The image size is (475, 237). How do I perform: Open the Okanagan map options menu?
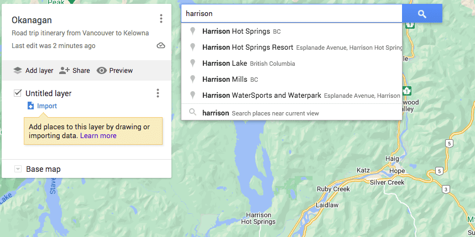tap(161, 19)
